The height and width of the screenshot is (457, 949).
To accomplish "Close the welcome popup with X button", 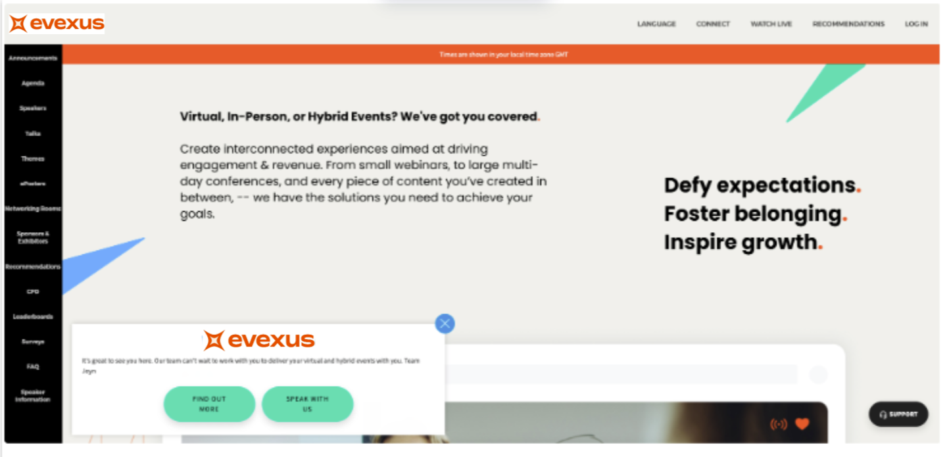I will tap(445, 323).
